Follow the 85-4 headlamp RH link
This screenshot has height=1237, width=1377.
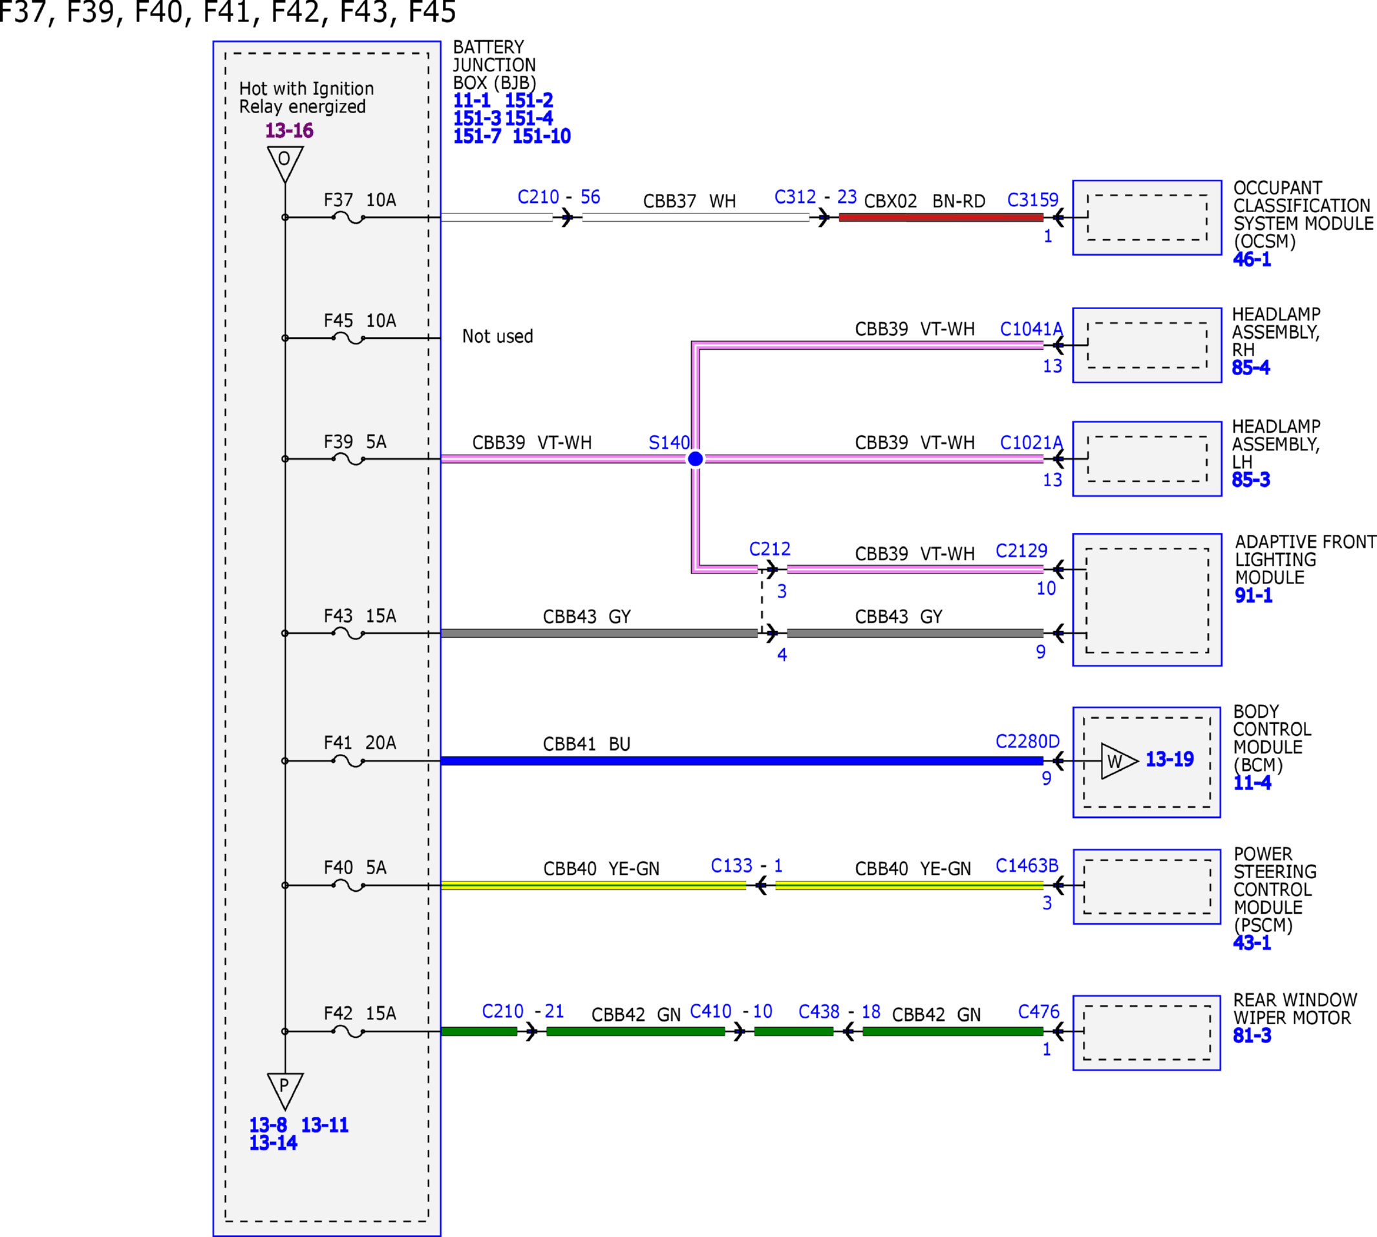coord(1250,368)
